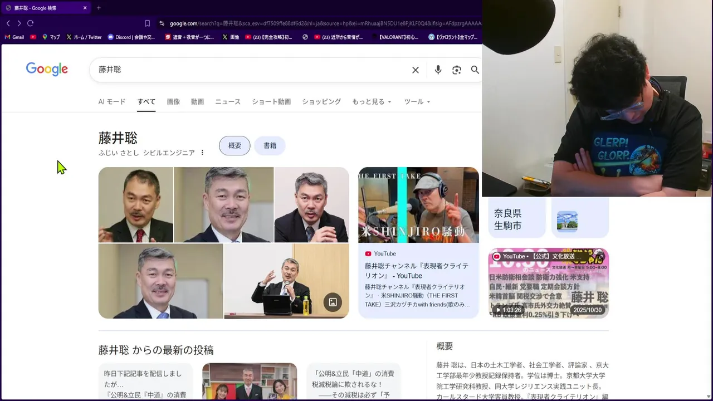Open the 奈良県 生駒市 card
Image resolution: width=713 pixels, height=401 pixels.
coord(517,217)
